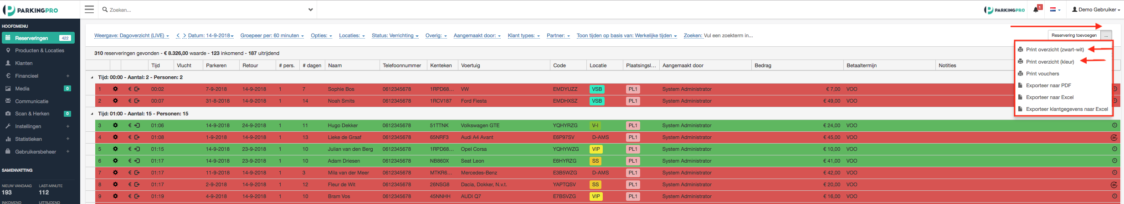
Task: Open gear settings for Fleur de Wit row
Action: click(x=115, y=184)
